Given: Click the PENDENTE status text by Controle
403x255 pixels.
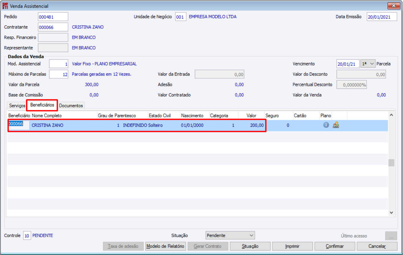Looking at the screenshot, I should [x=43, y=236].
